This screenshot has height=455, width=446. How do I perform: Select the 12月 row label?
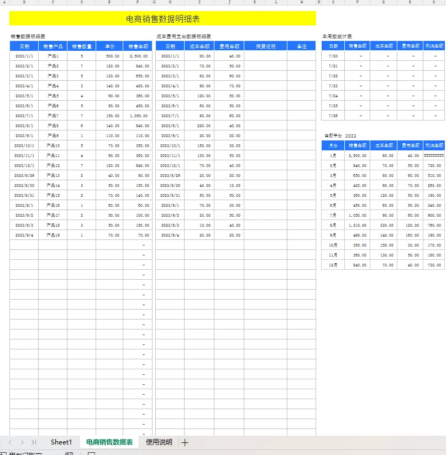pos(333,265)
